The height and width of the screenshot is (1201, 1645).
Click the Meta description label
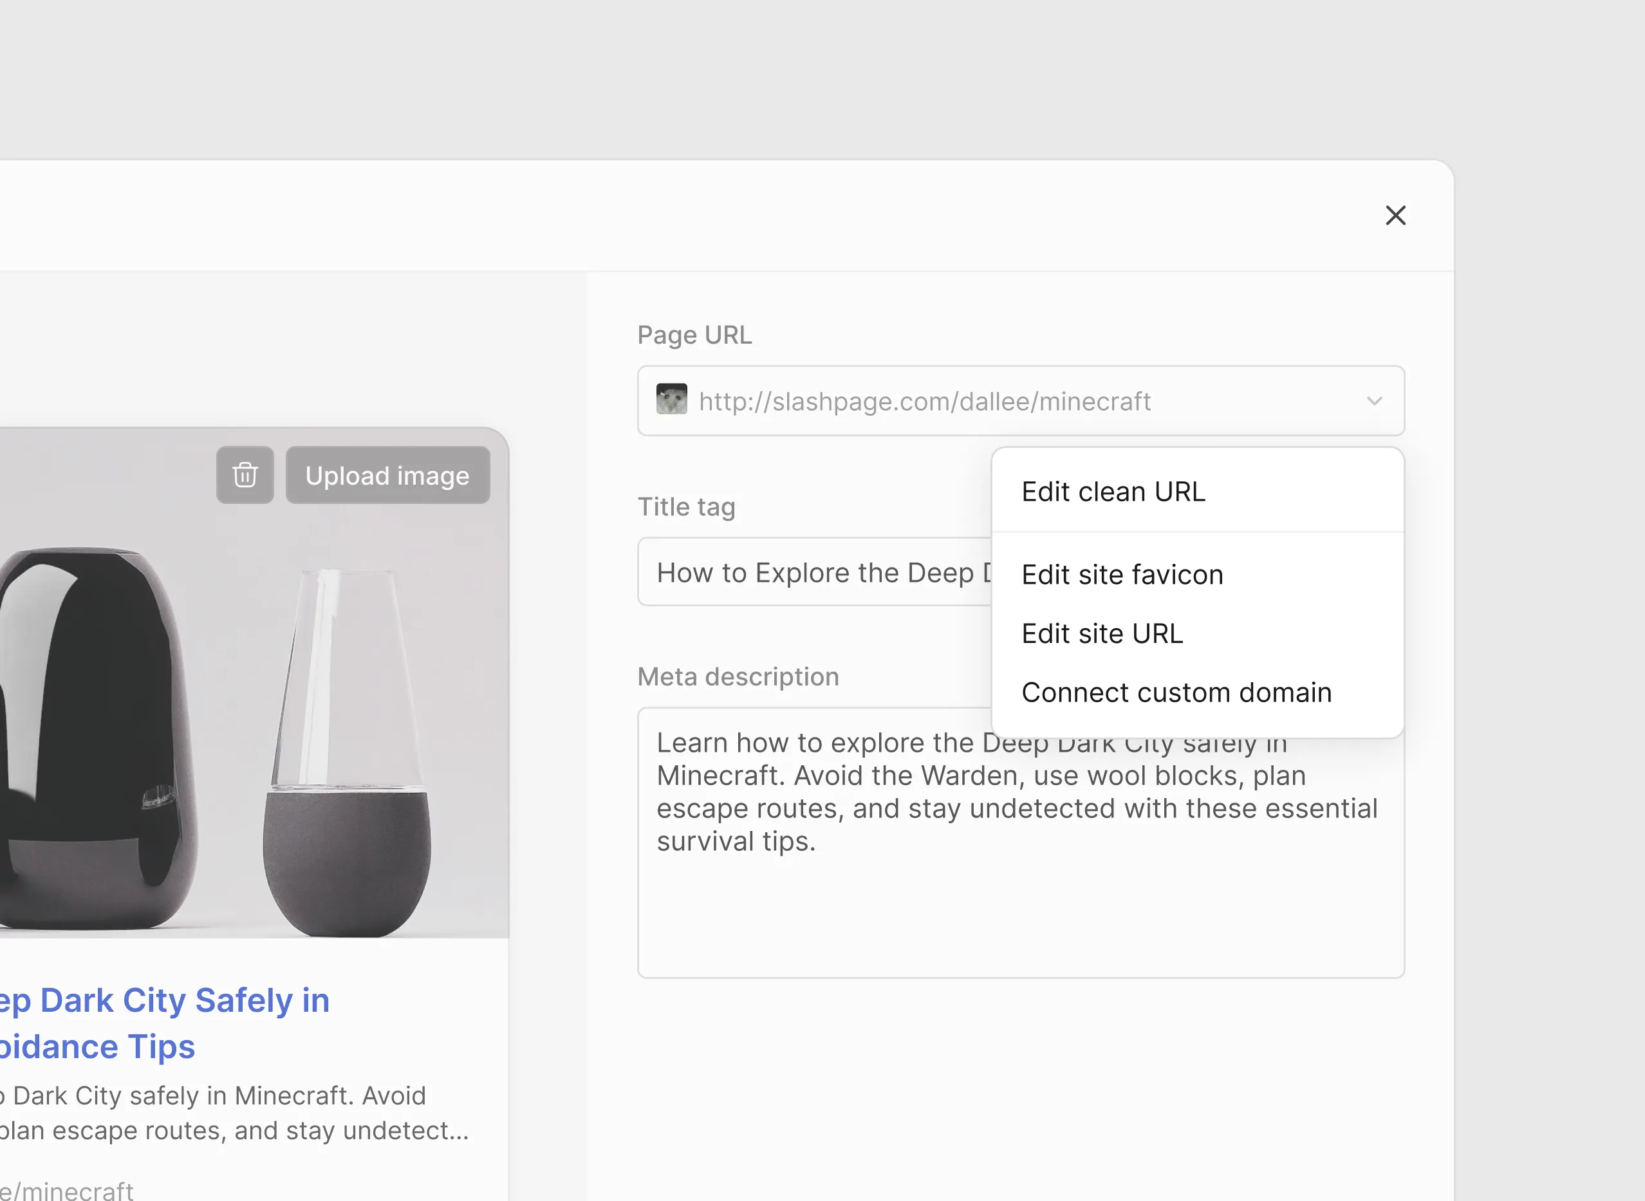(738, 677)
